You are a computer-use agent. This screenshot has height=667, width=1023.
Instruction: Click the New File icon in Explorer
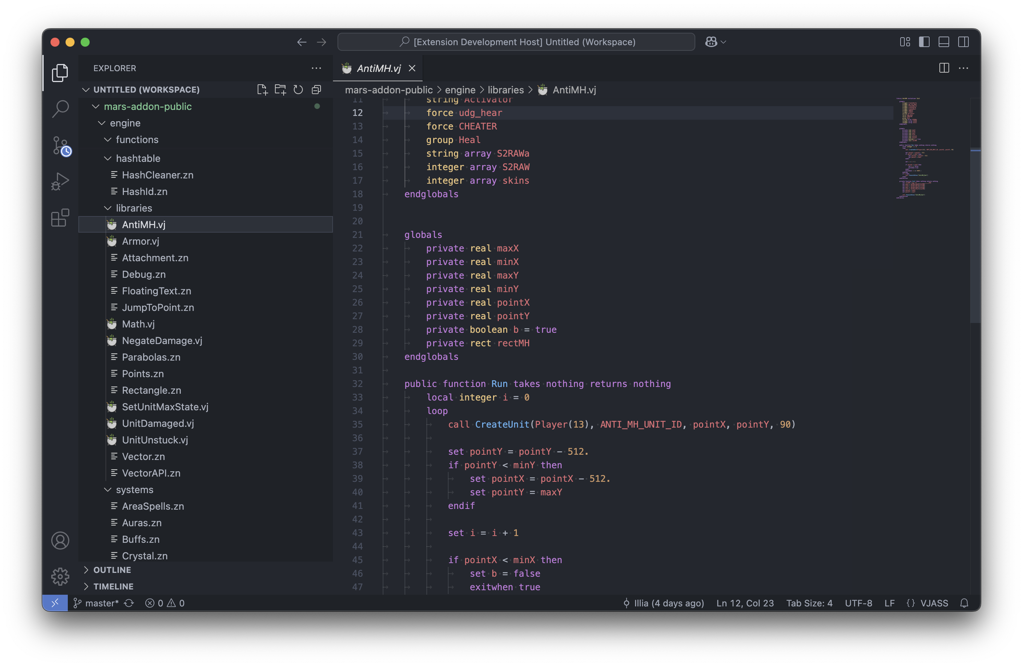[262, 89]
